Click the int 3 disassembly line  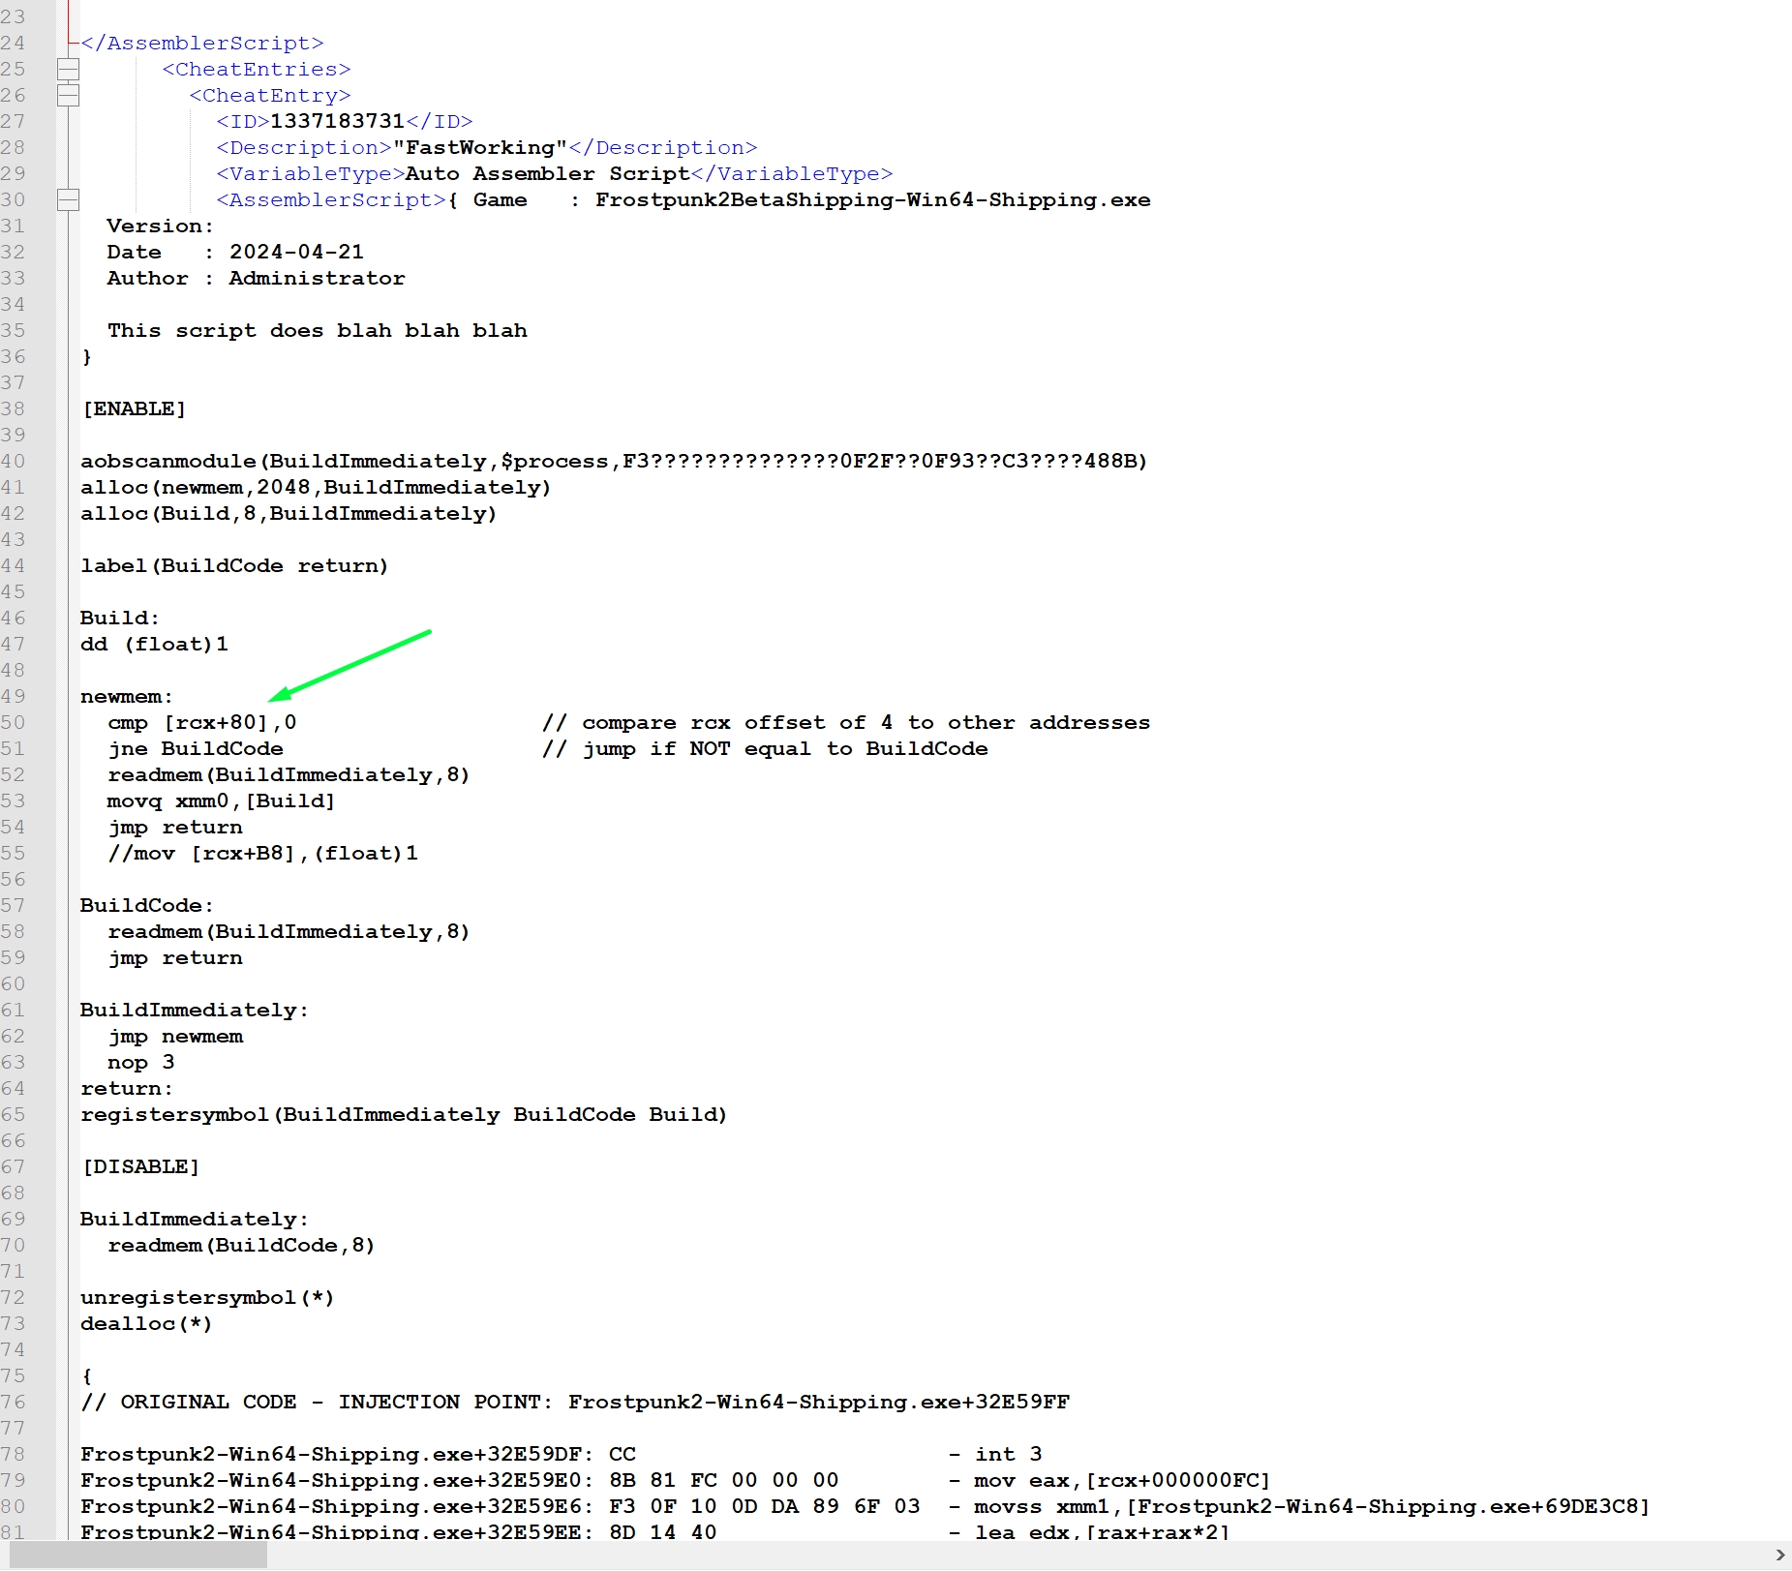point(562,1455)
